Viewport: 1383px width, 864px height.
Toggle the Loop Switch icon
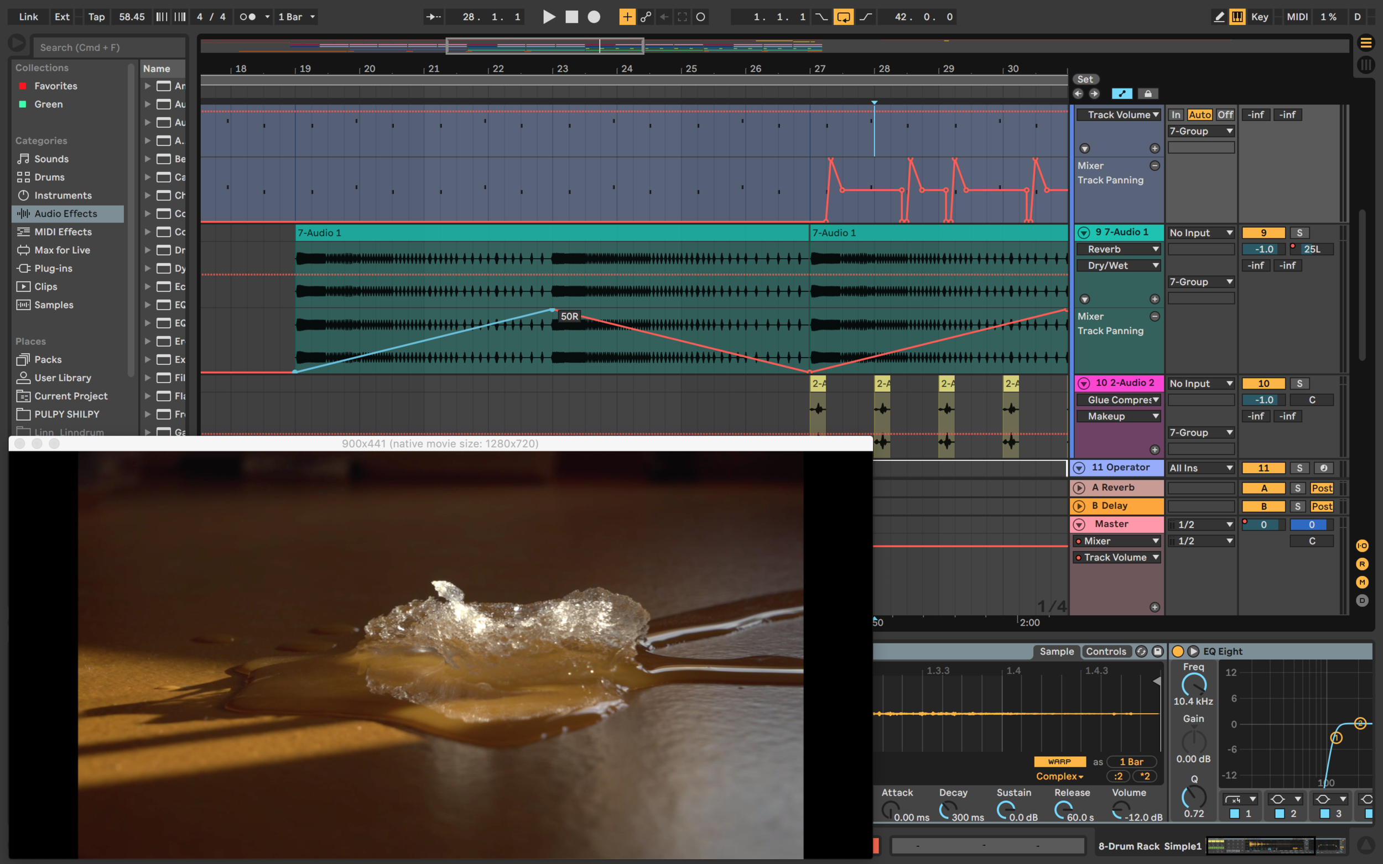point(843,17)
